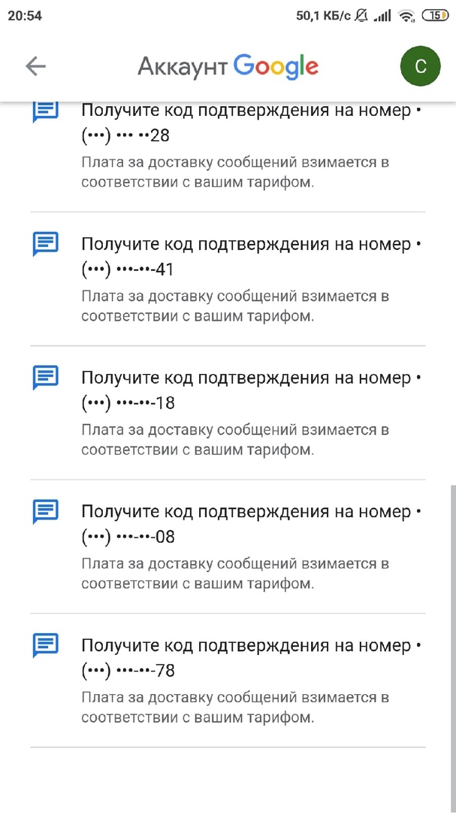This screenshot has height=813, width=456.
Task: Get verification code on number ending 41
Action: click(x=248, y=257)
